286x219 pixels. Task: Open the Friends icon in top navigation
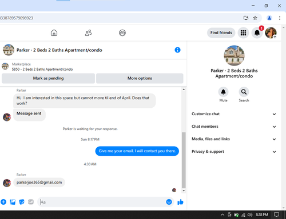pyautogui.click(x=88, y=33)
